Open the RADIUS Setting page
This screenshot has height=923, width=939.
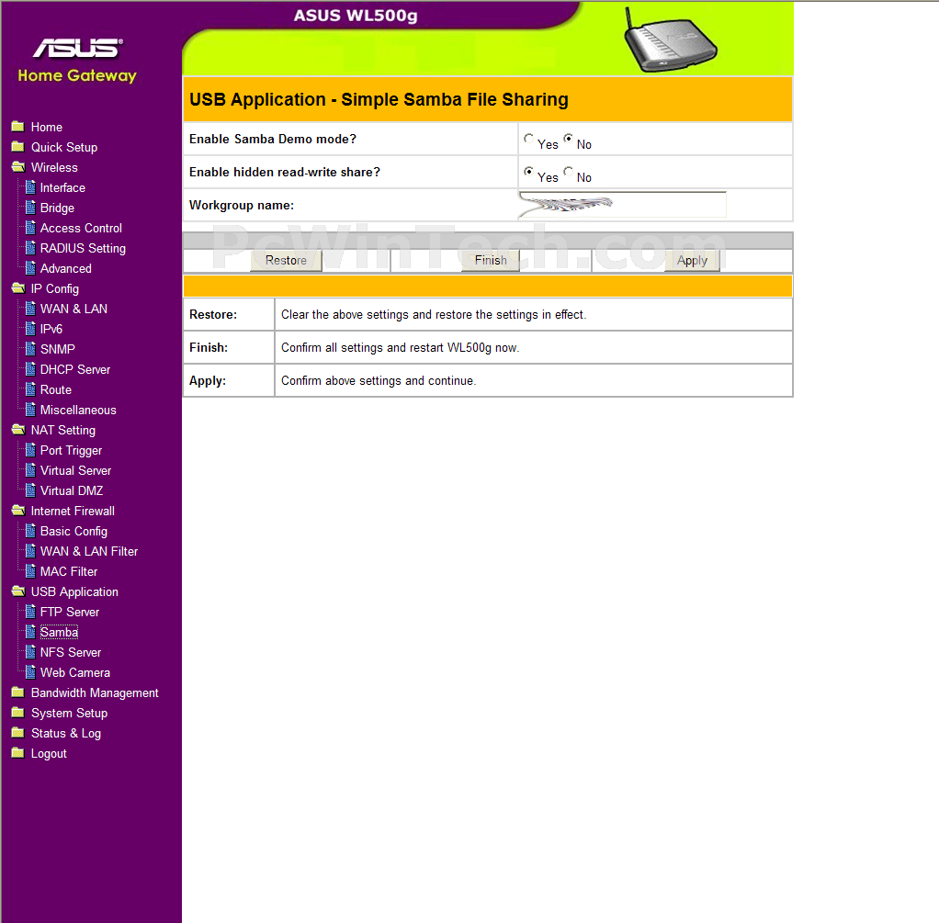coord(83,248)
